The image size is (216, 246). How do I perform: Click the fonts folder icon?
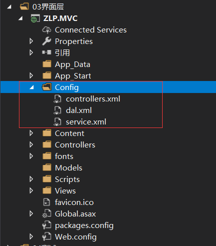pos(47,156)
